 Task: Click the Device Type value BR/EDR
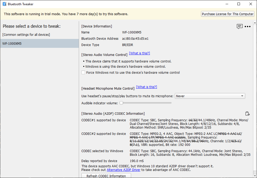[x=127, y=45]
